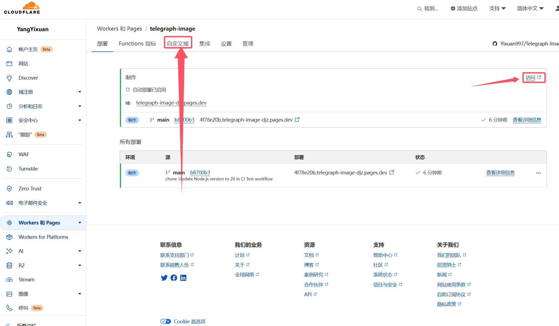Viewport: 559px width, 326px height.
Task: Open the Facebook social icon in footer
Action: click(174, 278)
